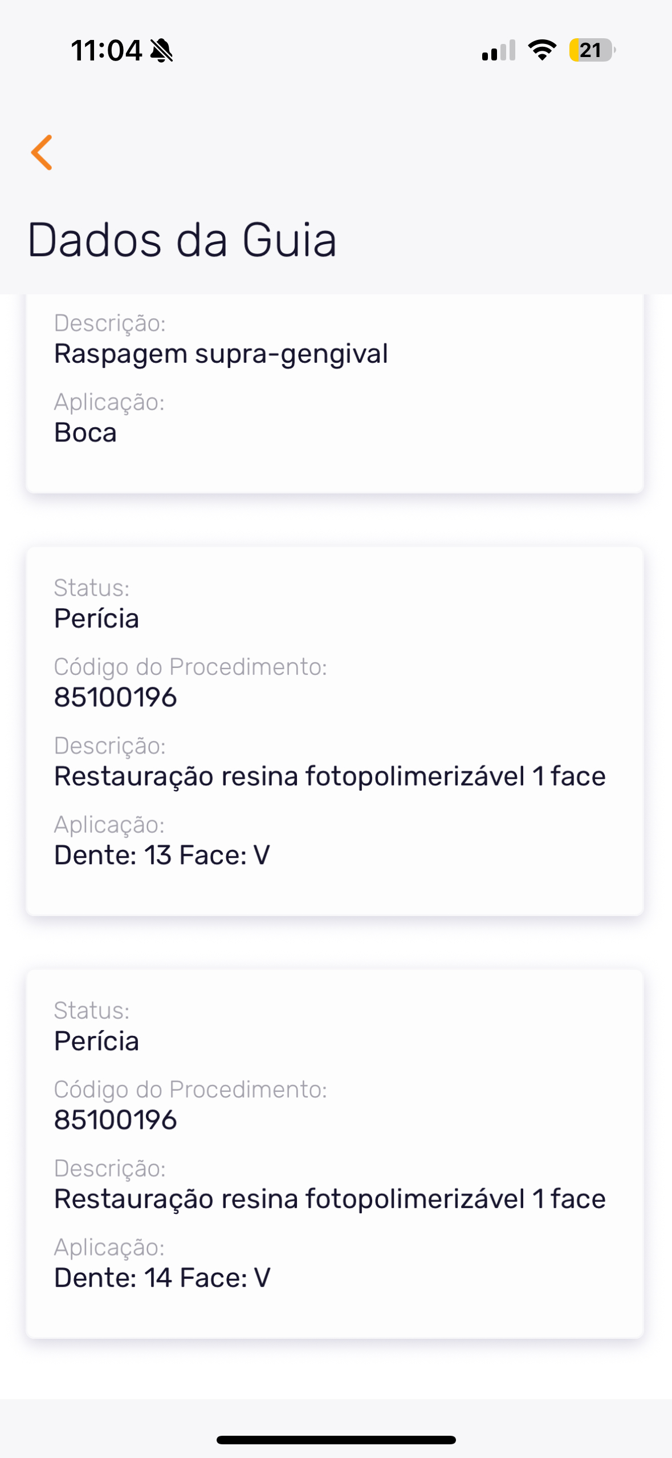Tap the 11:04 clock in status bar

click(x=107, y=51)
